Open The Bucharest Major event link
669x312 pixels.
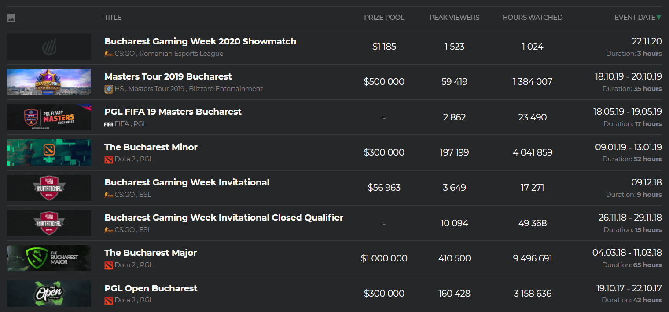pos(150,253)
